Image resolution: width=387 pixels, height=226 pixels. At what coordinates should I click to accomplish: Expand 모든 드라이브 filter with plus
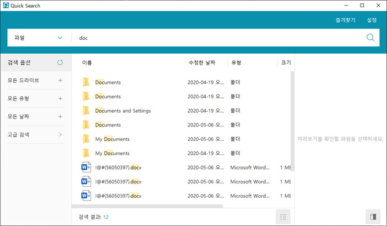(60, 80)
